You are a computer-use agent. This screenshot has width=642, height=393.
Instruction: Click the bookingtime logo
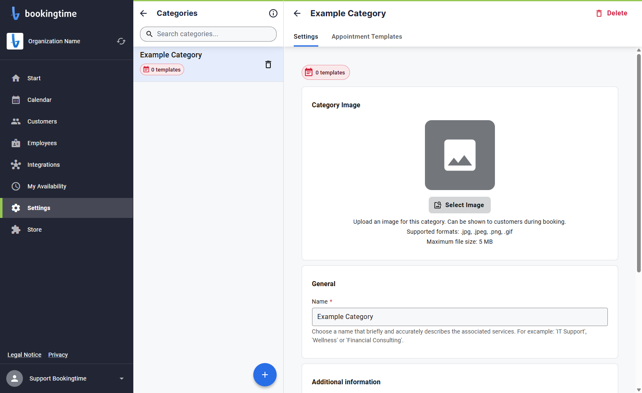(44, 13)
